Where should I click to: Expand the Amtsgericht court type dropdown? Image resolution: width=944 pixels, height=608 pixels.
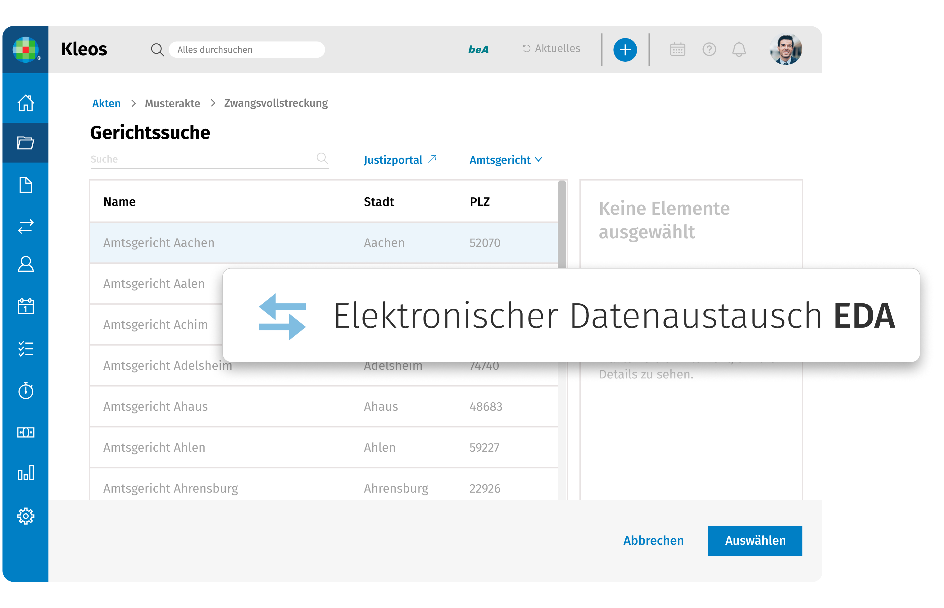point(506,160)
